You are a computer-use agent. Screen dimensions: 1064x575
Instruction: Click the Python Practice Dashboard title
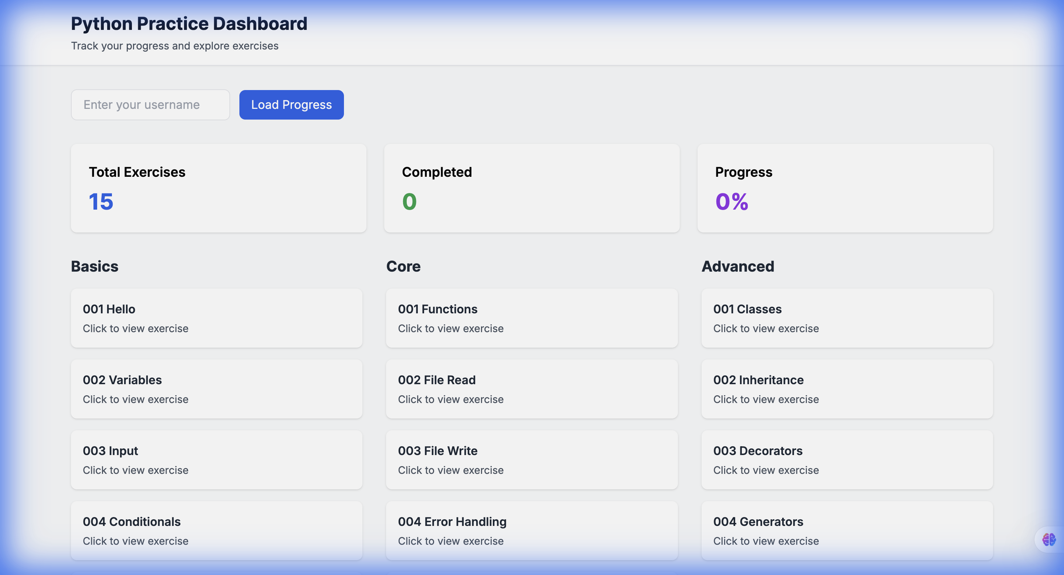pyautogui.click(x=189, y=24)
